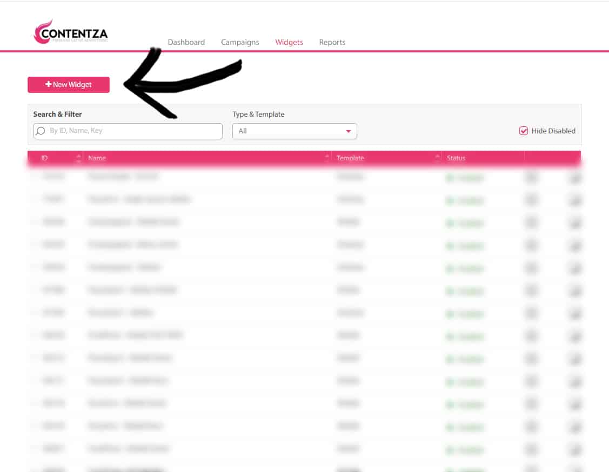Screen dimensions: 609x472
Task: Open the Dashboard tab
Action: point(186,42)
